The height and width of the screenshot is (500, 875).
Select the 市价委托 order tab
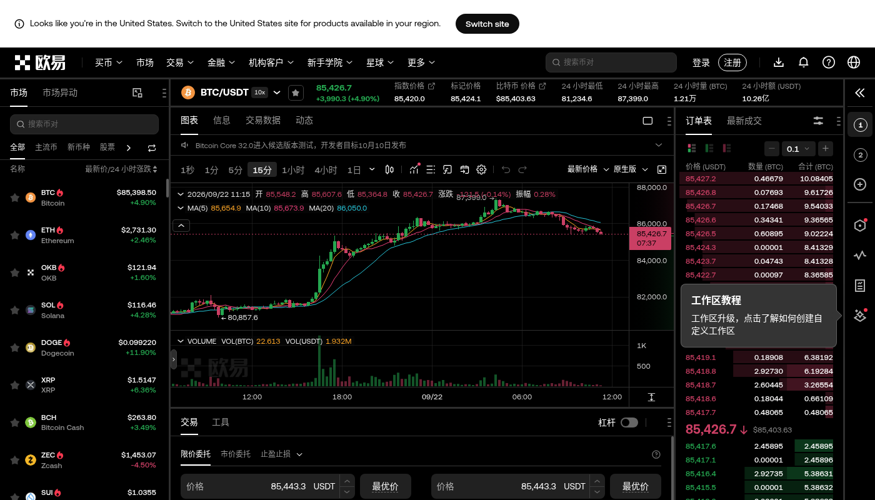[x=236, y=454]
